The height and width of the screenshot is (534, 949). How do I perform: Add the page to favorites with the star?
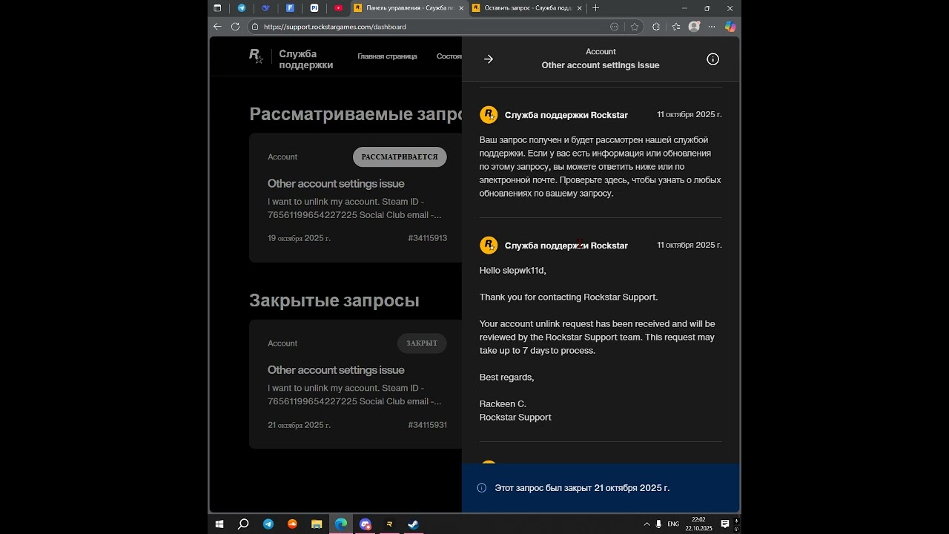(635, 27)
